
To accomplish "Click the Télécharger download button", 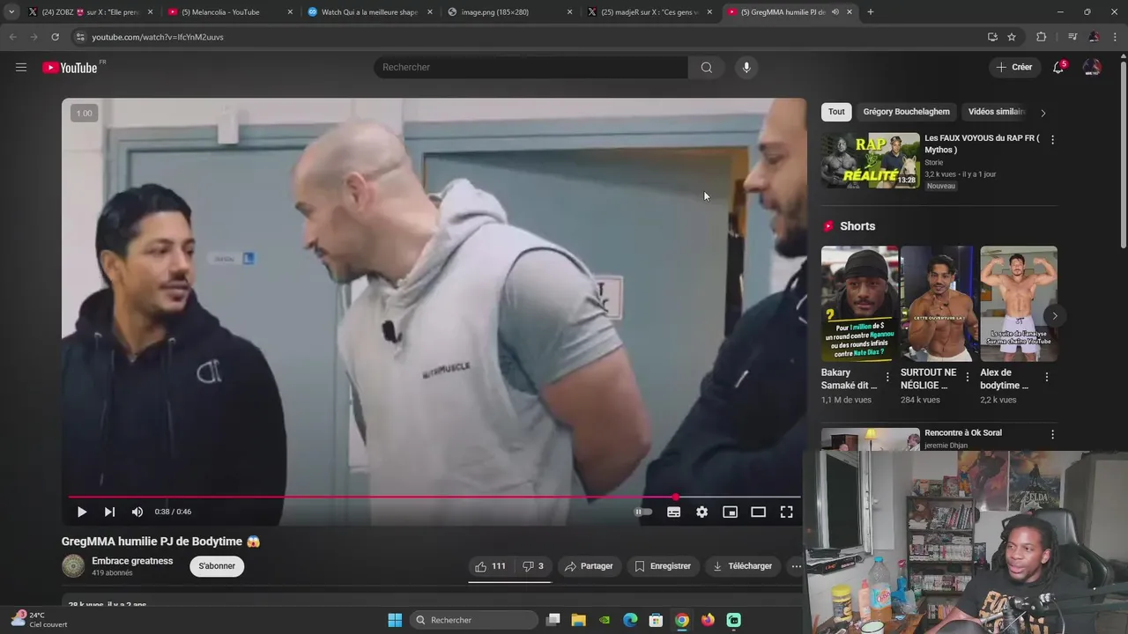I will [x=743, y=566].
